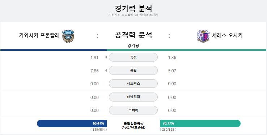The image size is (267, 135).
Task: Open the 세레소 오사카 team name
Action: [227, 36]
